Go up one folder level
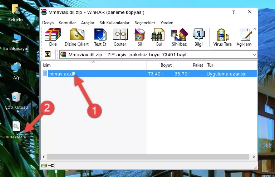The height and width of the screenshot is (177, 275). [48, 54]
